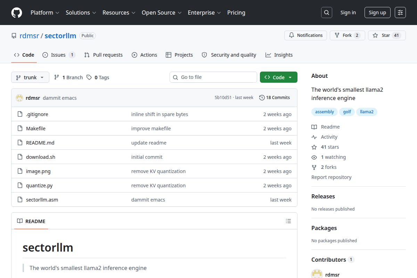This screenshot has width=417, height=278.
Task: Open the Contributors section heading link
Action: point(333,260)
